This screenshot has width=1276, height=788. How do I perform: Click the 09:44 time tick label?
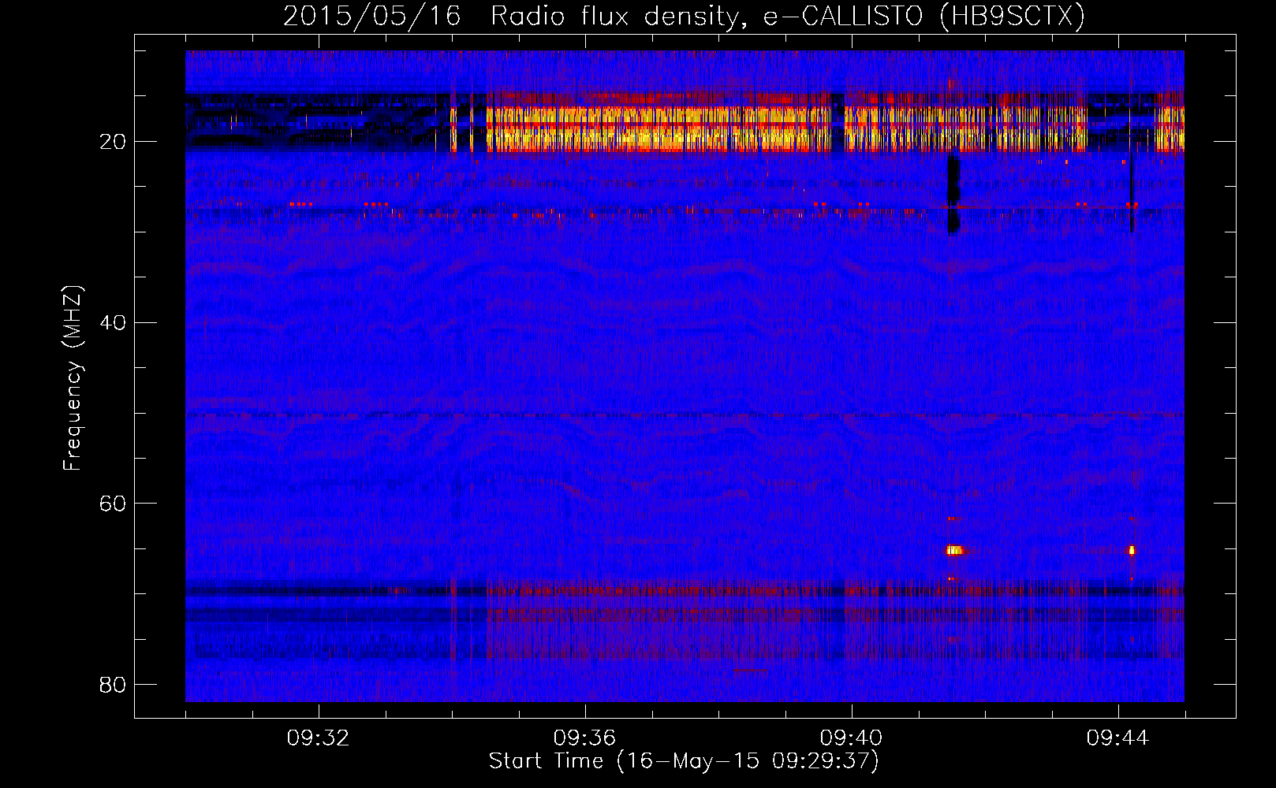(1117, 738)
